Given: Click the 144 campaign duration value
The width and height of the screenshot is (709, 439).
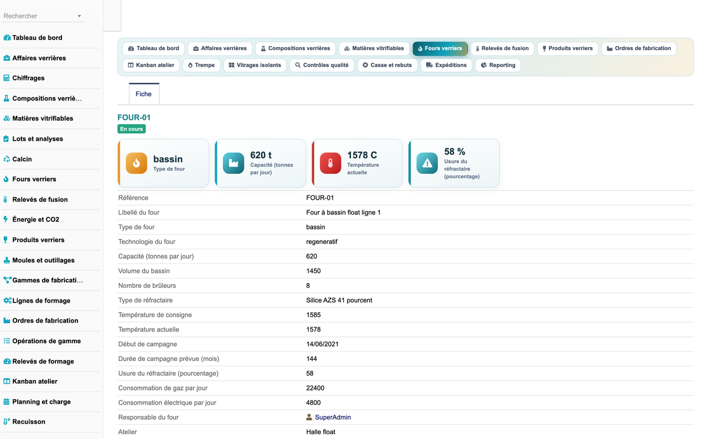Looking at the screenshot, I should (x=312, y=359).
